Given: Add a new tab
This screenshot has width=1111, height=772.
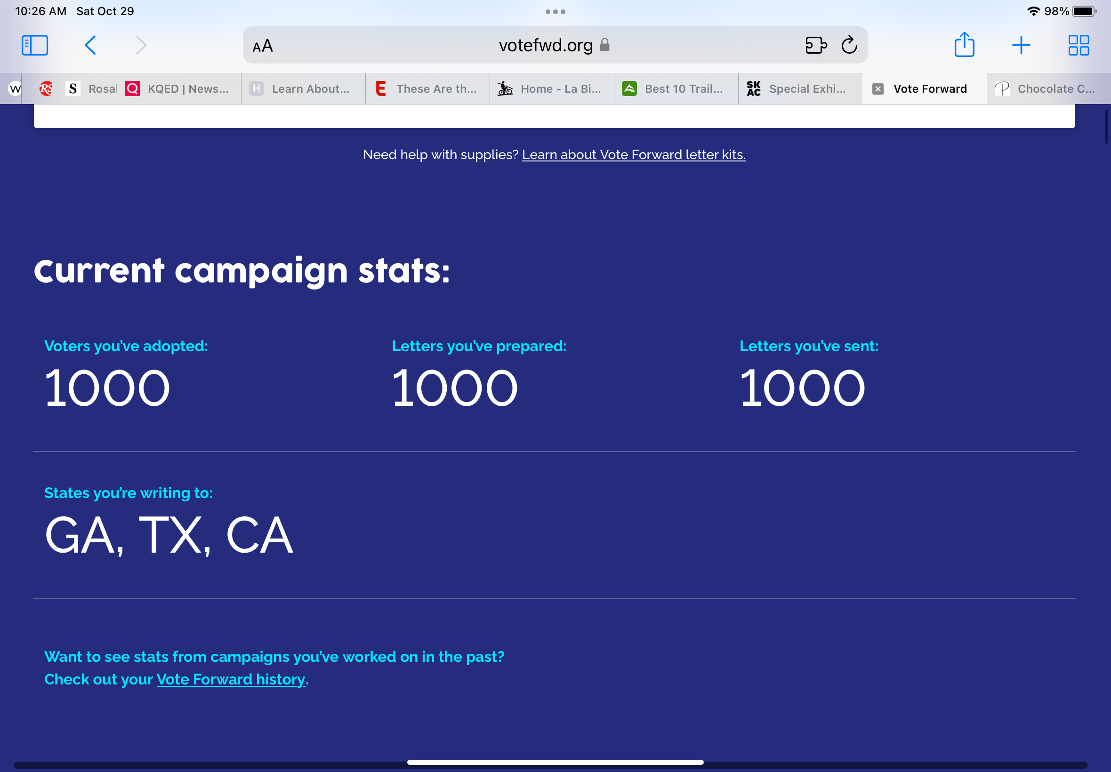Looking at the screenshot, I should [x=1021, y=46].
